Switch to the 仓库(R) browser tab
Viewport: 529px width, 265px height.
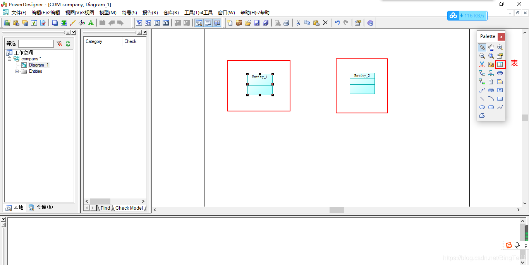coord(41,207)
